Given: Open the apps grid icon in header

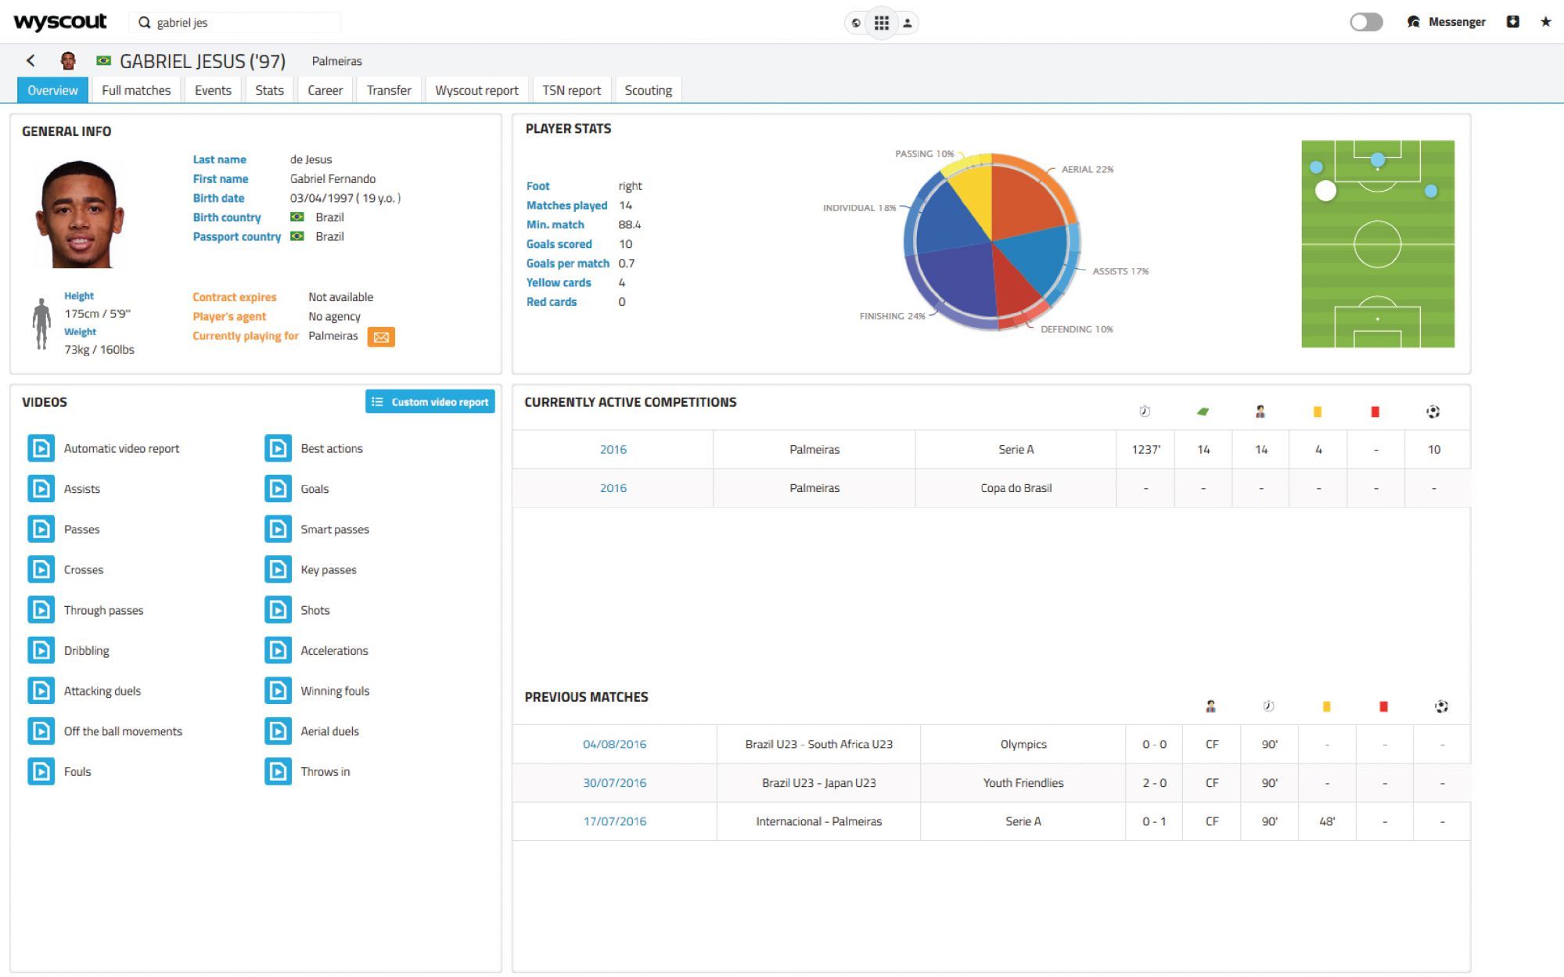Looking at the screenshot, I should (881, 23).
